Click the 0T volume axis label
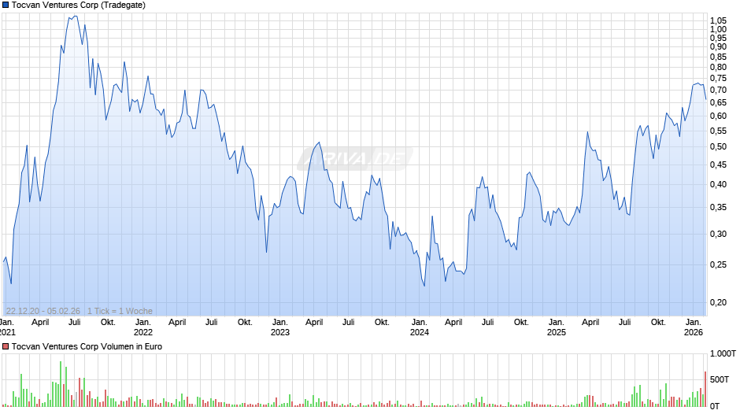 click(x=715, y=406)
